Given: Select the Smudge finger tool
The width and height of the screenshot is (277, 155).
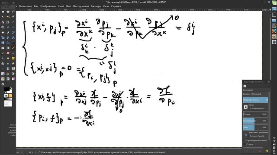Looking at the screenshot, I should [13, 63].
